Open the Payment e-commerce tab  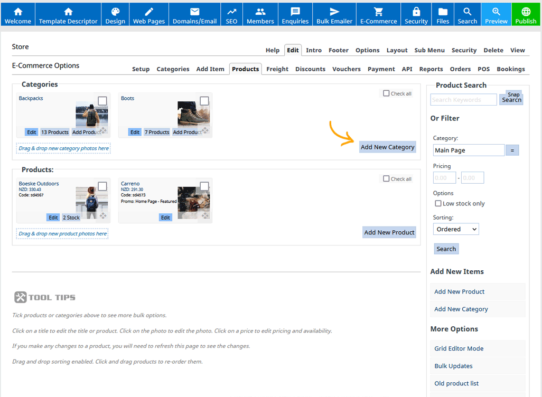point(381,69)
